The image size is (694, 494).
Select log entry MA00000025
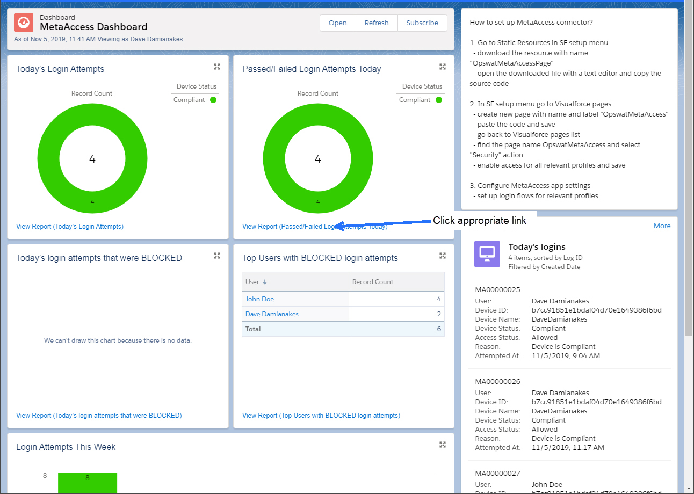click(498, 290)
